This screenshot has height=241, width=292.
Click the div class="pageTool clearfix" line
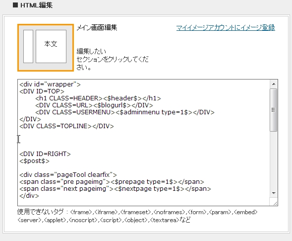click(68, 175)
